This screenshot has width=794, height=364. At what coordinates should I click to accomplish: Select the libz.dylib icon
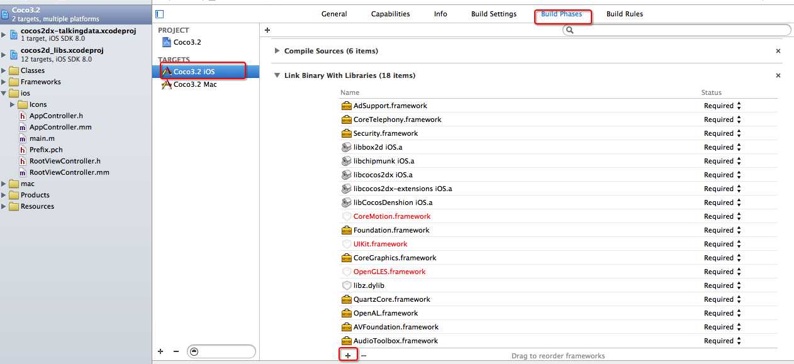tap(346, 285)
